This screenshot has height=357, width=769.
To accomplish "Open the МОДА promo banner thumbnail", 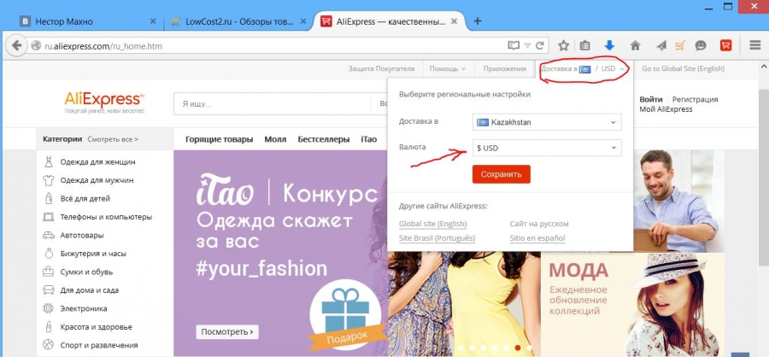I will point(632,305).
